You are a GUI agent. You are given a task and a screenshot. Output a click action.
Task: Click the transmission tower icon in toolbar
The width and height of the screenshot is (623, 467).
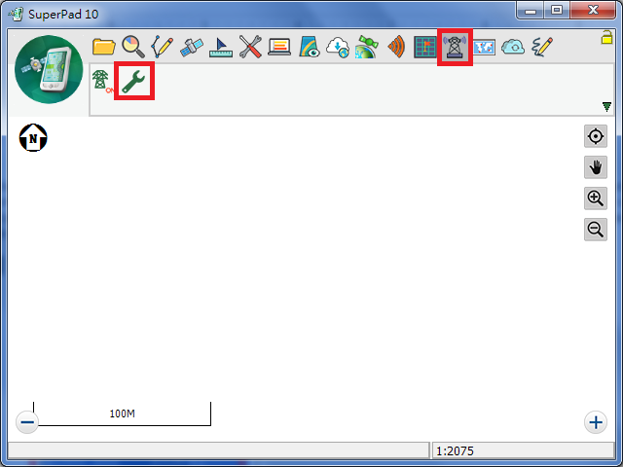pyautogui.click(x=455, y=47)
